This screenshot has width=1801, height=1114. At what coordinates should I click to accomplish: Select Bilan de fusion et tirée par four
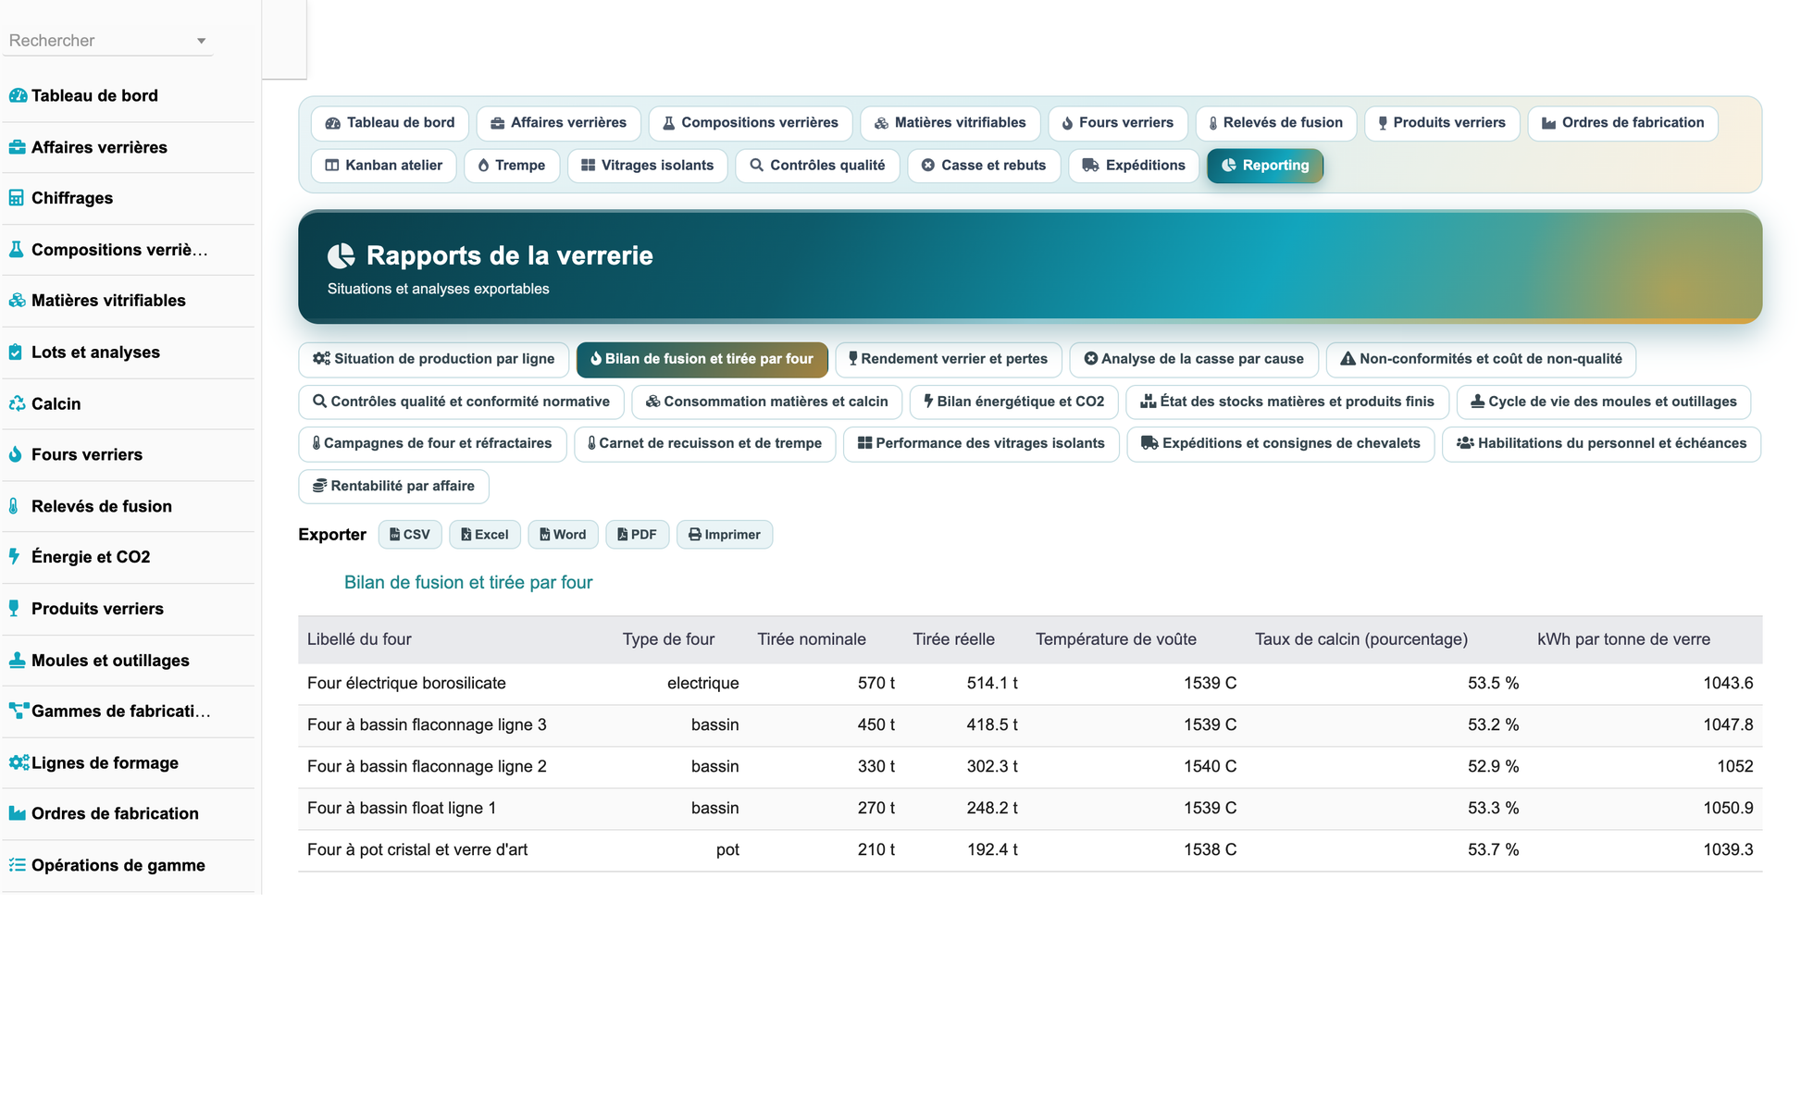[702, 359]
